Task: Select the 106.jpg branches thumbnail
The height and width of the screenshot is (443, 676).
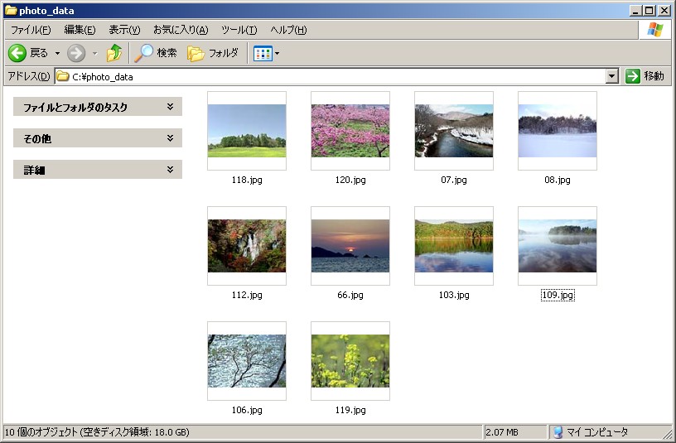Action: point(247,361)
